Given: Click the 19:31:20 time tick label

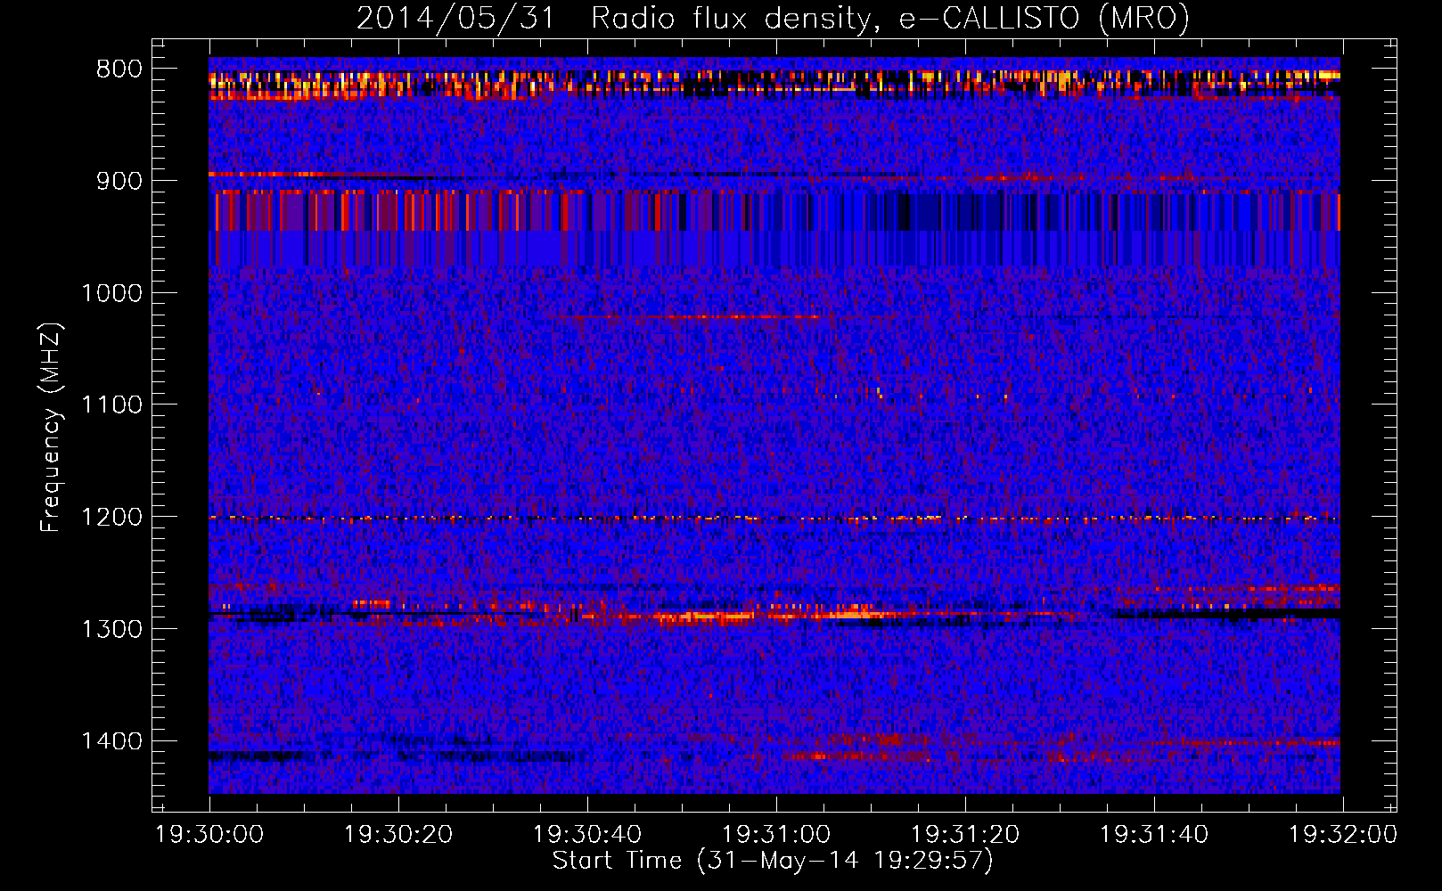Looking at the screenshot, I should coord(965,835).
